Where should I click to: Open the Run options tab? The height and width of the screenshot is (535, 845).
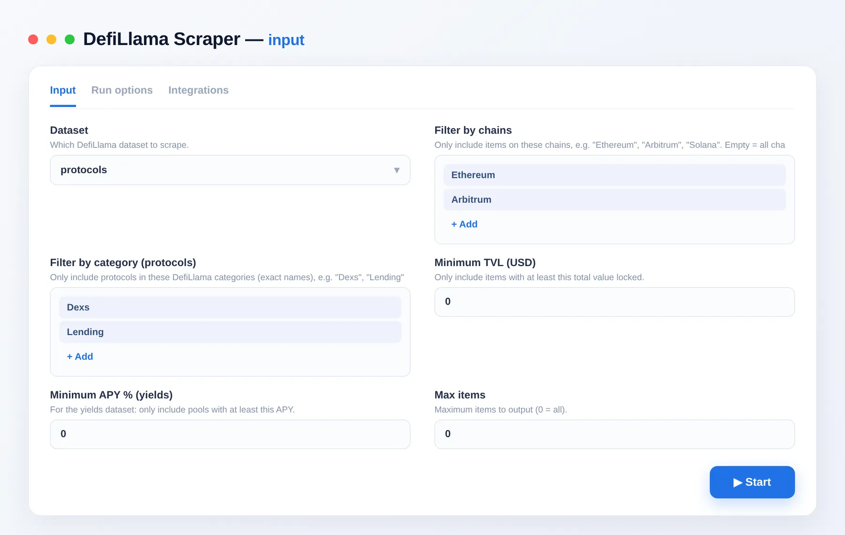click(x=122, y=90)
